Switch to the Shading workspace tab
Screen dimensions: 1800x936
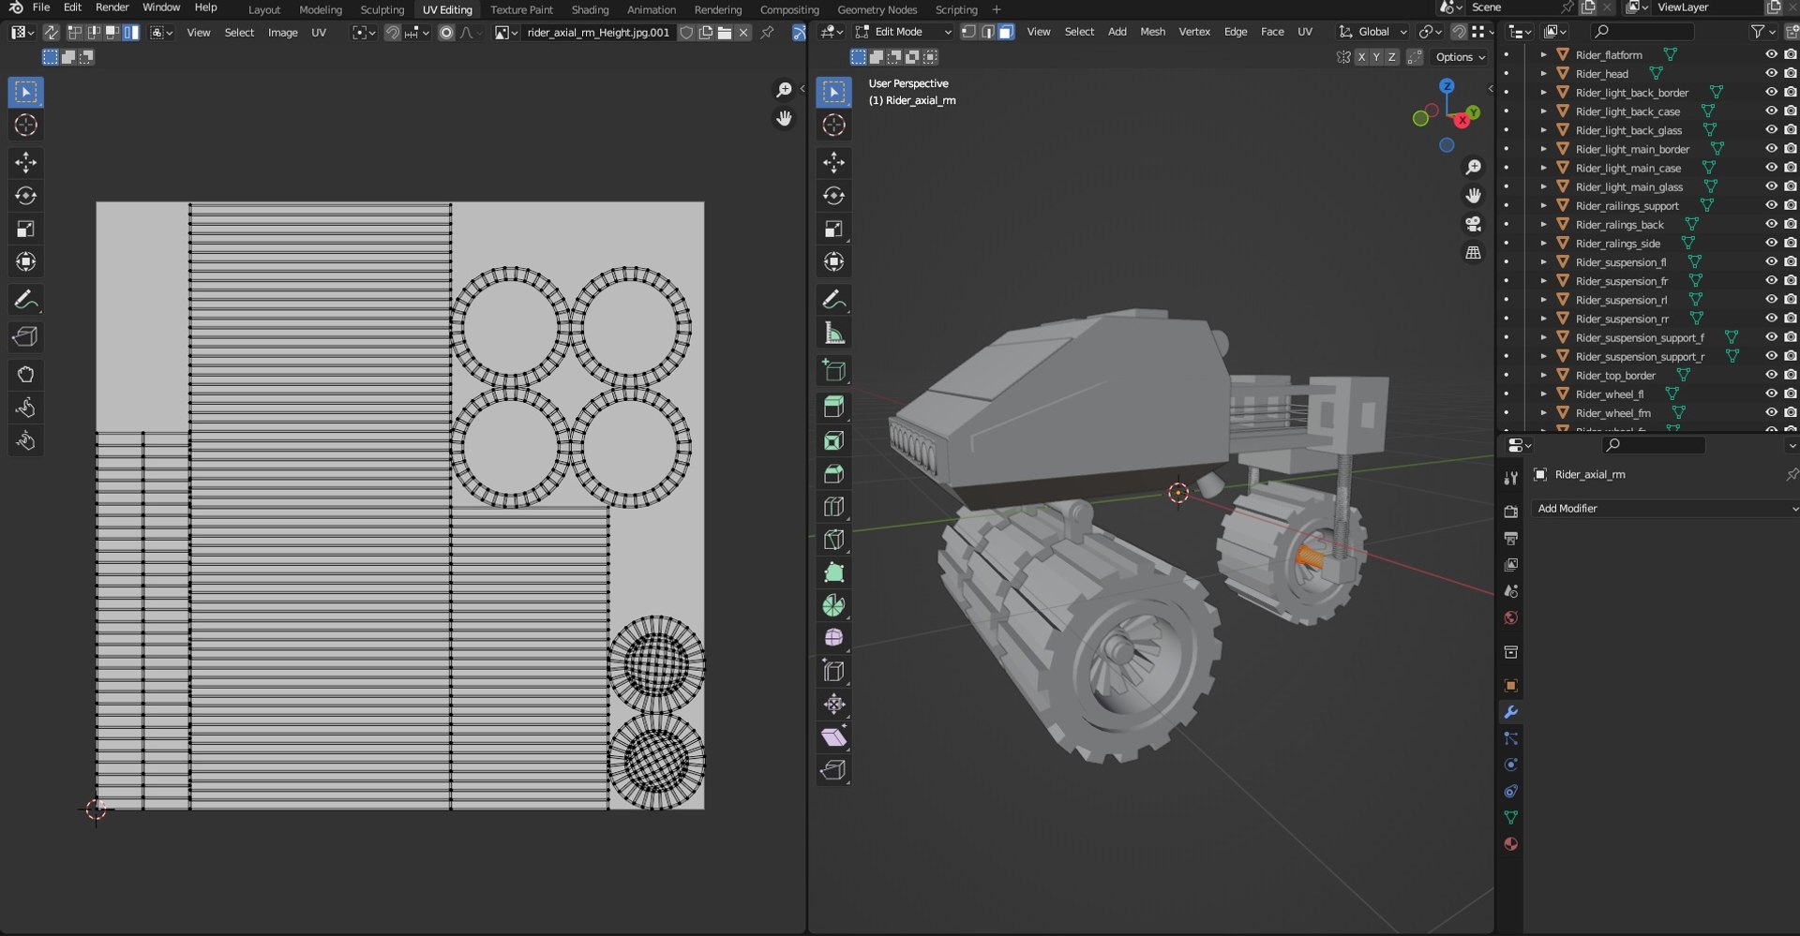pyautogui.click(x=590, y=9)
